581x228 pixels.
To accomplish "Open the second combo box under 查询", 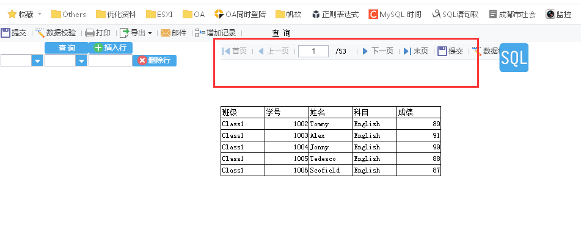I will coord(81,60).
